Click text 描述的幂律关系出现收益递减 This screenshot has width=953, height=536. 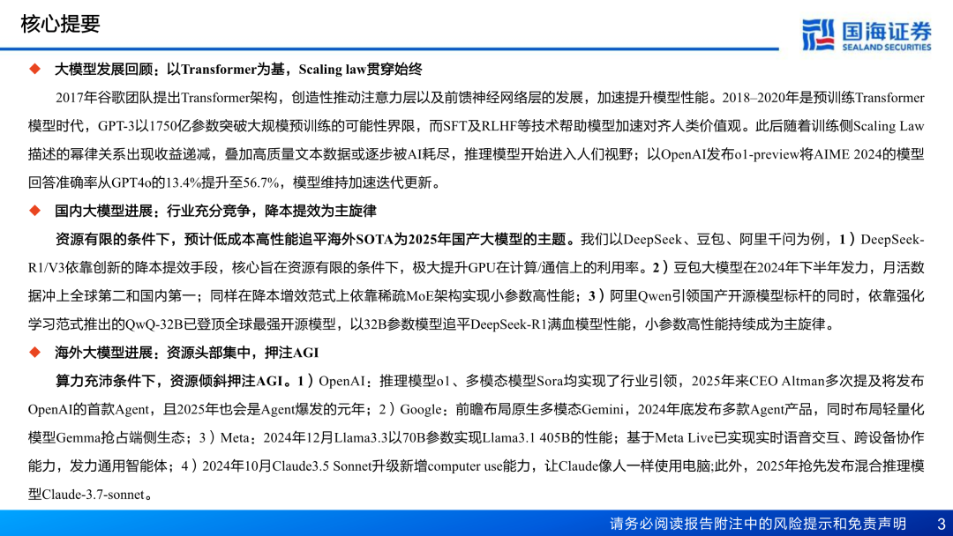click(119, 154)
